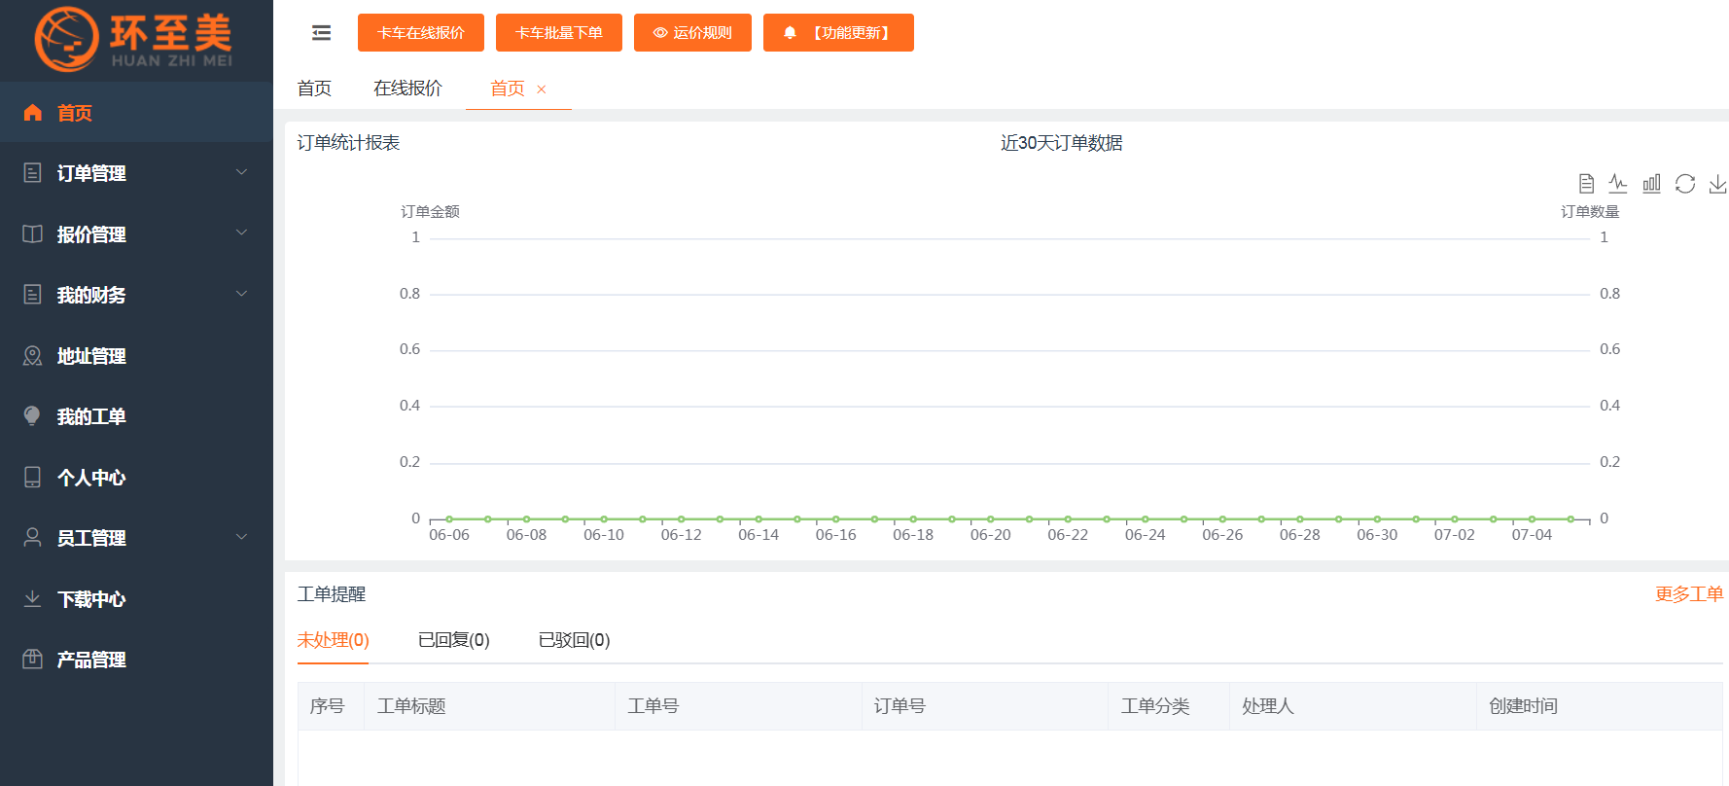1729x786 pixels.
Task: Expand the 报价管理 submenu
Action: (136, 234)
